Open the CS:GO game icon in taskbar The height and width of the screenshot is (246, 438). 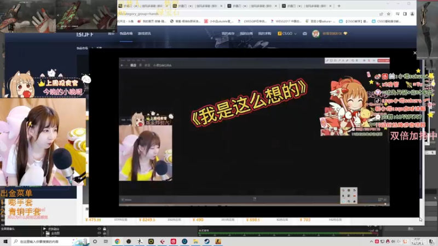pos(218,241)
